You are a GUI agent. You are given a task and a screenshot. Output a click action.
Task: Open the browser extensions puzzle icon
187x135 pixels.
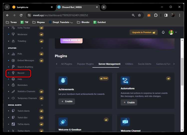coord(156,15)
